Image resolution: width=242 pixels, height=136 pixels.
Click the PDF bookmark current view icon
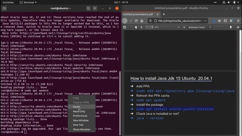pos(231,27)
